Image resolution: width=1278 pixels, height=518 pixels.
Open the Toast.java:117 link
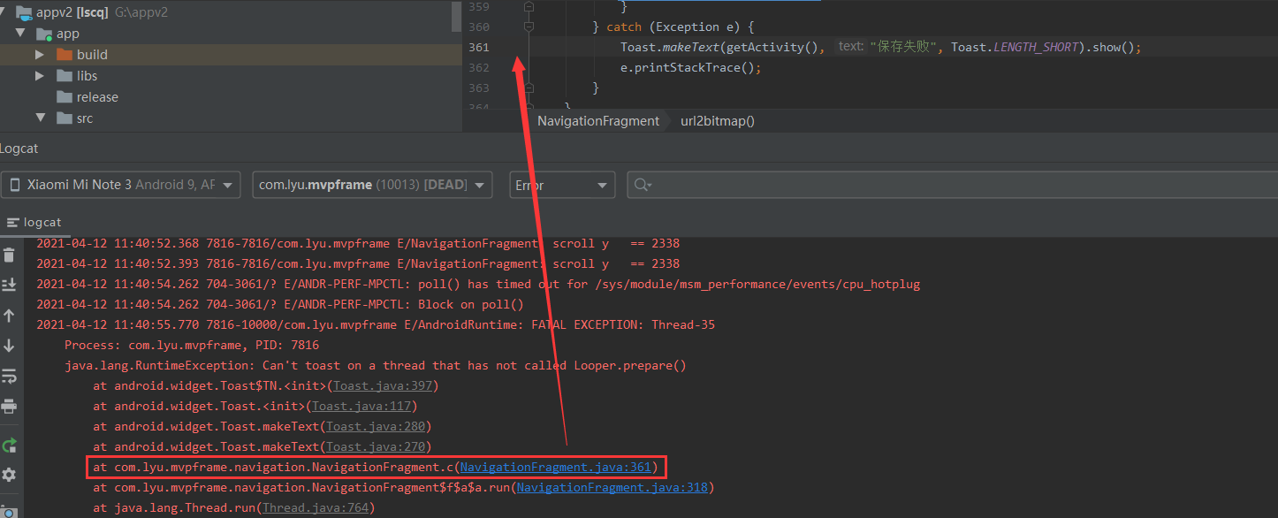click(x=361, y=406)
